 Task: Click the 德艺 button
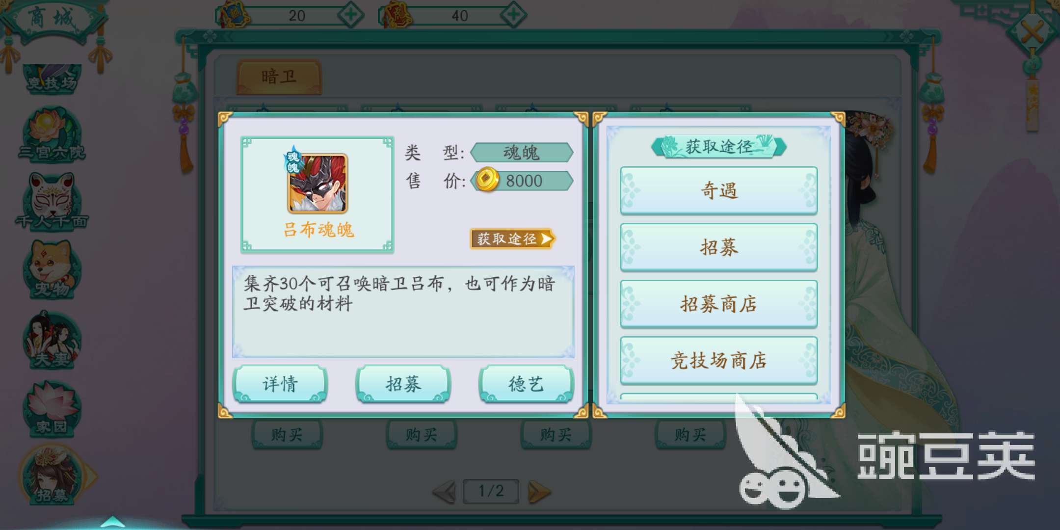[x=526, y=384]
